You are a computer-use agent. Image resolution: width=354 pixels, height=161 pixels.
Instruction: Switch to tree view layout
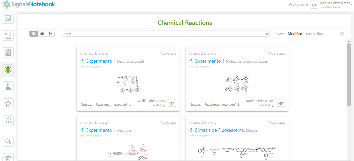pos(51,34)
